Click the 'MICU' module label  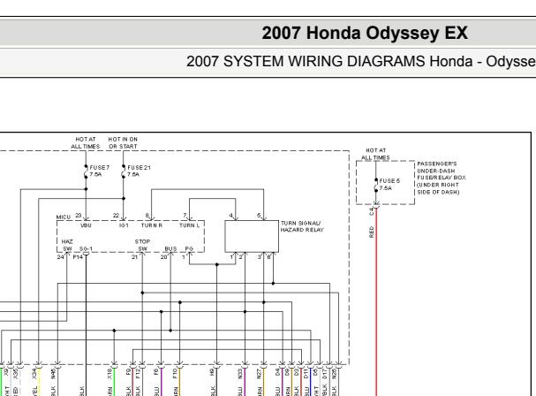click(64, 217)
